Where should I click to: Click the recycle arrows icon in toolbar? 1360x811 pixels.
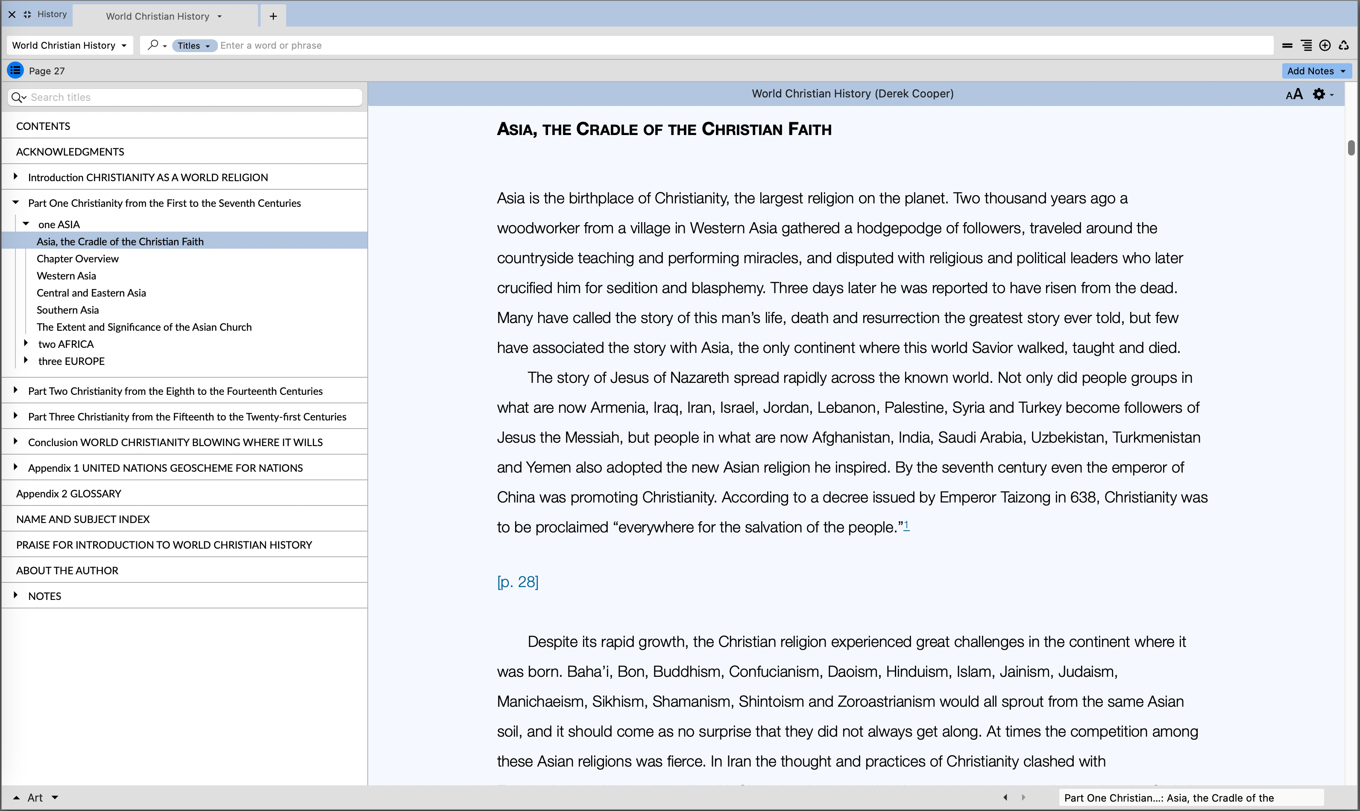(x=1344, y=45)
